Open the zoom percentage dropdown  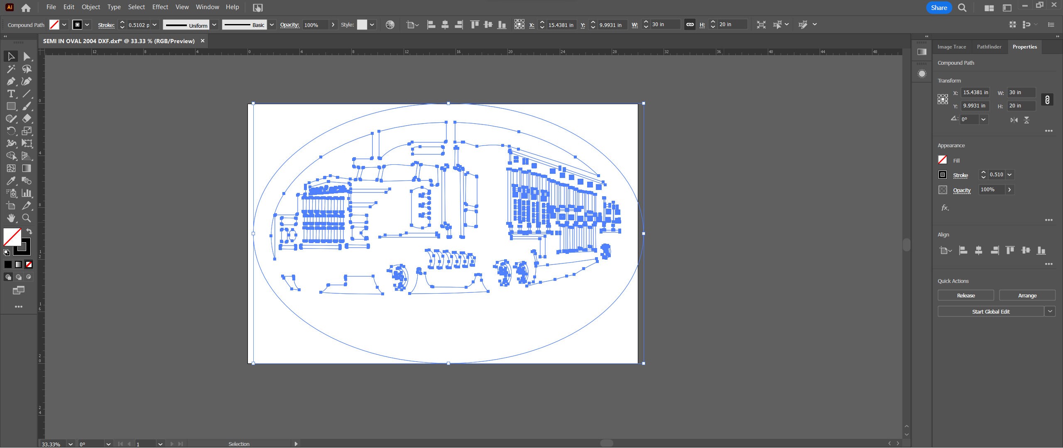[70, 444]
